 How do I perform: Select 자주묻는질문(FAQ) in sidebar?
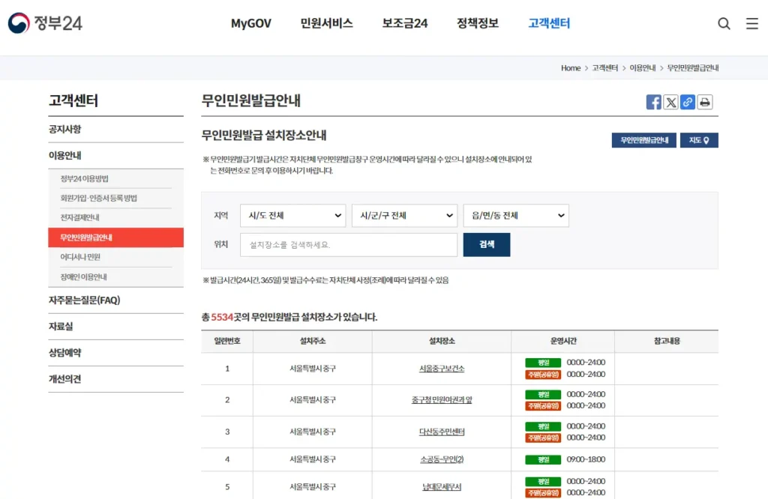point(85,300)
